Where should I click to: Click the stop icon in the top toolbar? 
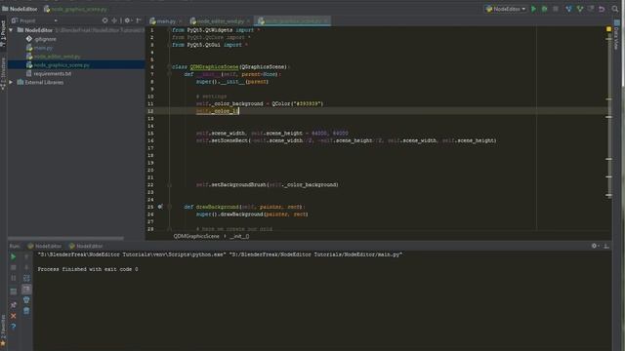(x=556, y=9)
